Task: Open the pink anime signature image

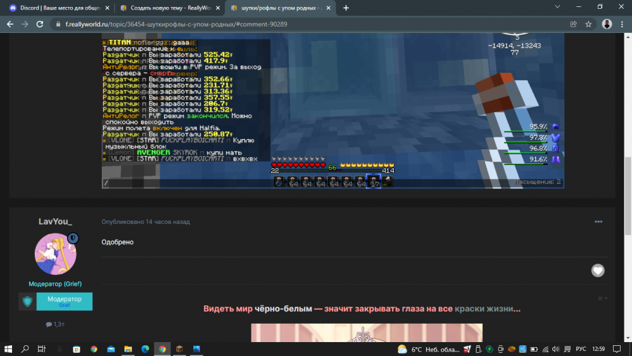Action: click(x=367, y=333)
